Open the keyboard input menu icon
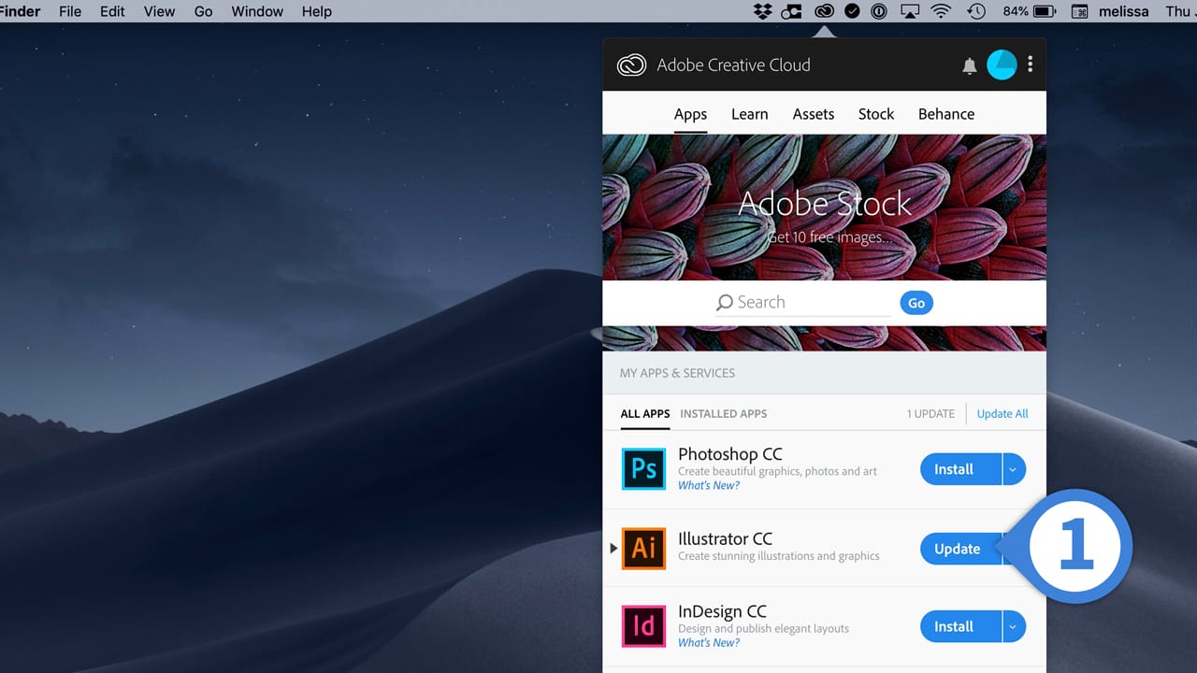Viewport: 1197px width, 673px height. click(1079, 11)
